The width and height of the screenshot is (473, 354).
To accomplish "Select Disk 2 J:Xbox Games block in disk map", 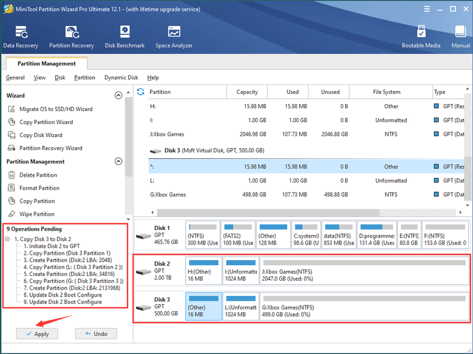I will coord(364,271).
